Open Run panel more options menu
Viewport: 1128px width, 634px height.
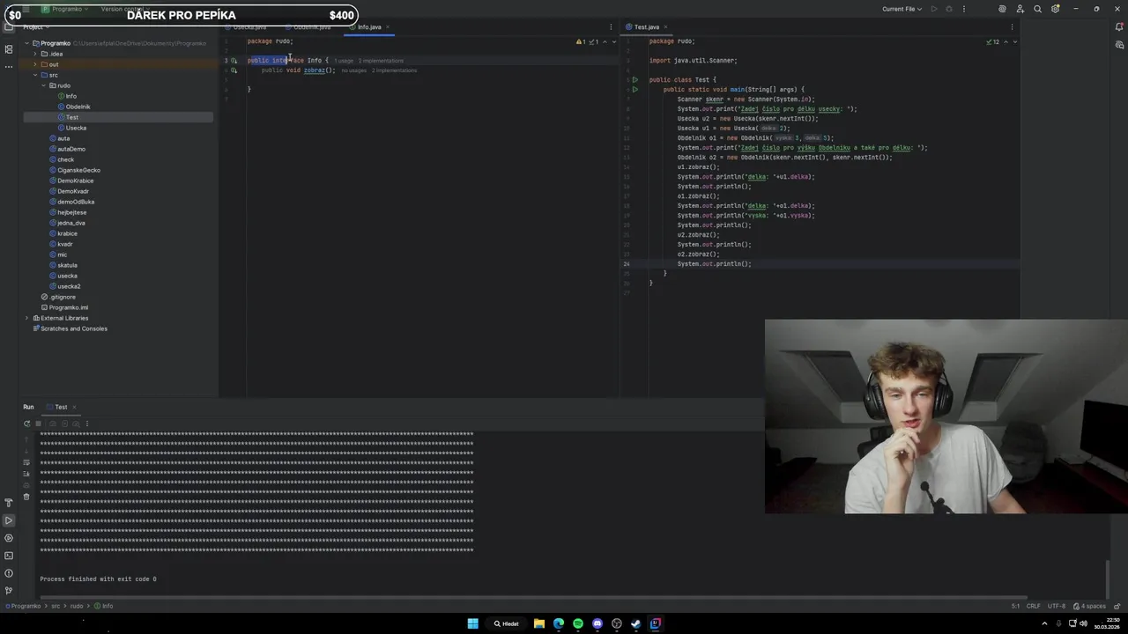pos(86,424)
